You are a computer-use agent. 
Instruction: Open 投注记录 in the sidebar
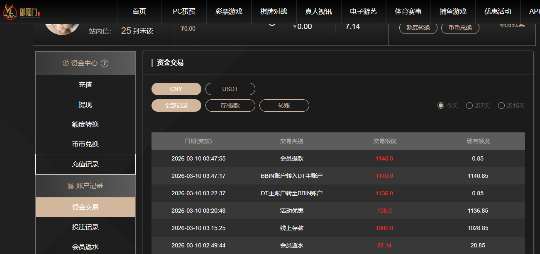click(x=86, y=227)
